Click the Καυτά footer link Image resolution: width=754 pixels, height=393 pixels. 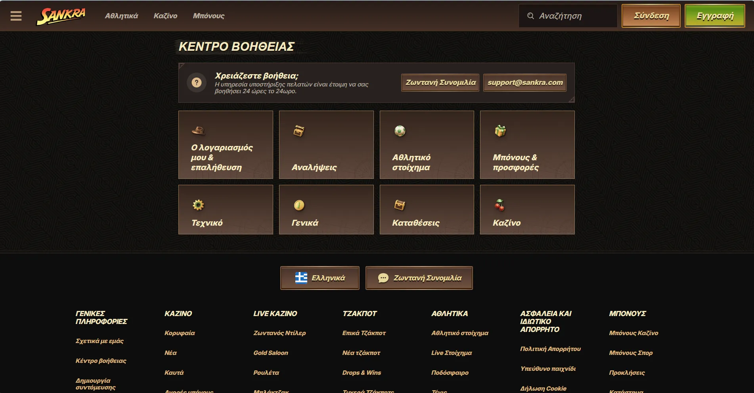pos(174,373)
